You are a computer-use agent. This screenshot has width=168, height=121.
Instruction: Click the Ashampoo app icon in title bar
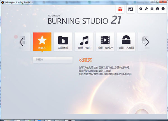[x=3, y=2]
